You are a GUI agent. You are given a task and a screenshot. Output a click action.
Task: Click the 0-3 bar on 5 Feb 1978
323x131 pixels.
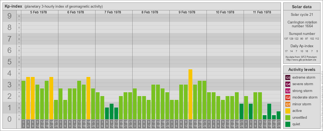coord(23,100)
